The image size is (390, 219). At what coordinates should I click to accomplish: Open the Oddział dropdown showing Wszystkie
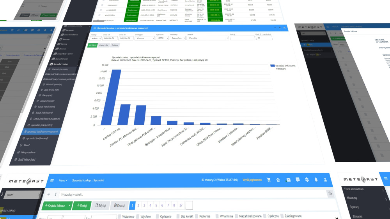pyautogui.click(x=207, y=38)
